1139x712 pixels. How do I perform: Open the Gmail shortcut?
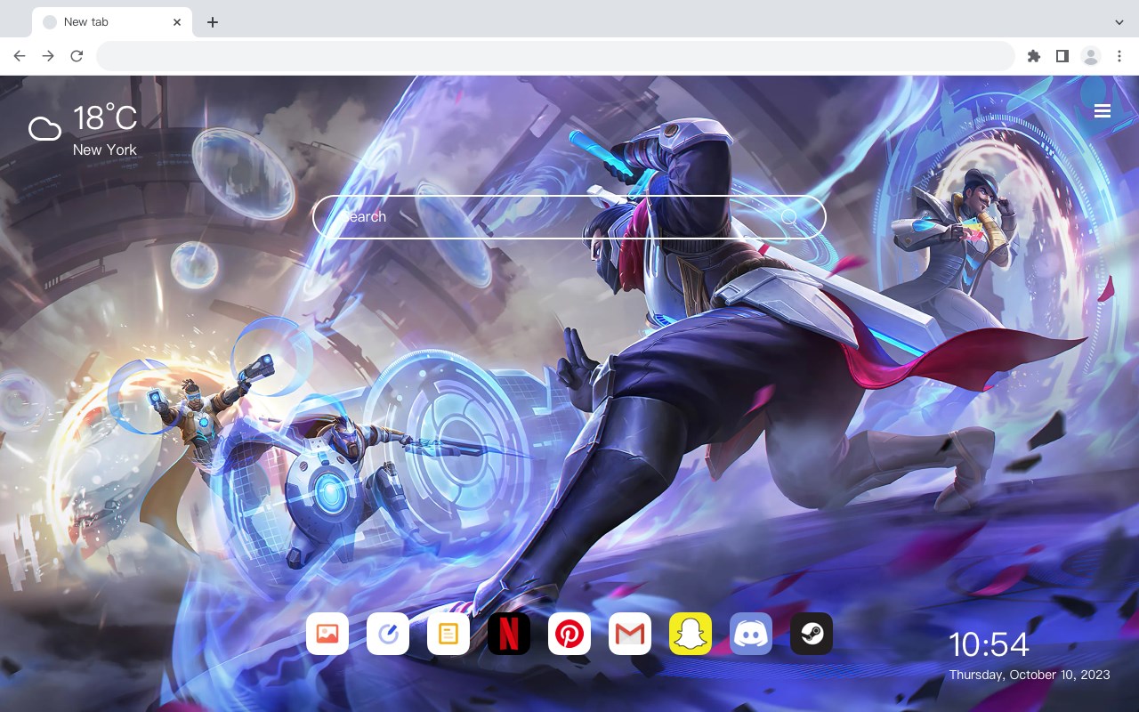pyautogui.click(x=630, y=634)
